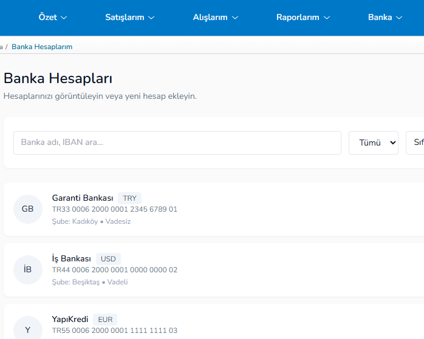Open the Alışlarım menu
This screenshot has width=424, height=339.
point(215,17)
